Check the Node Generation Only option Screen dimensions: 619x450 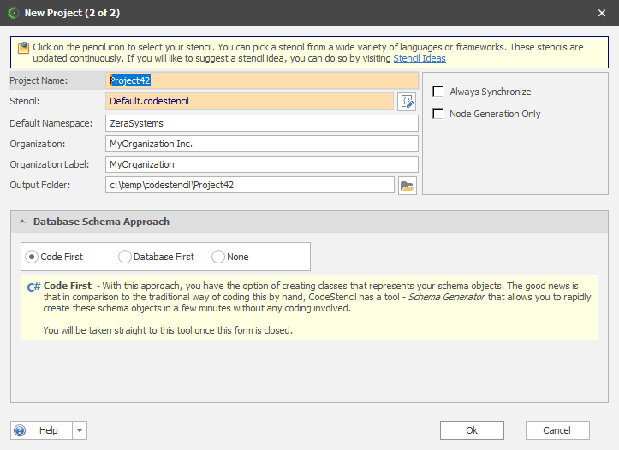tap(438, 114)
